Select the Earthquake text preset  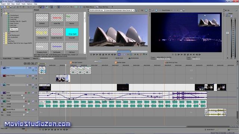(x=57, y=47)
